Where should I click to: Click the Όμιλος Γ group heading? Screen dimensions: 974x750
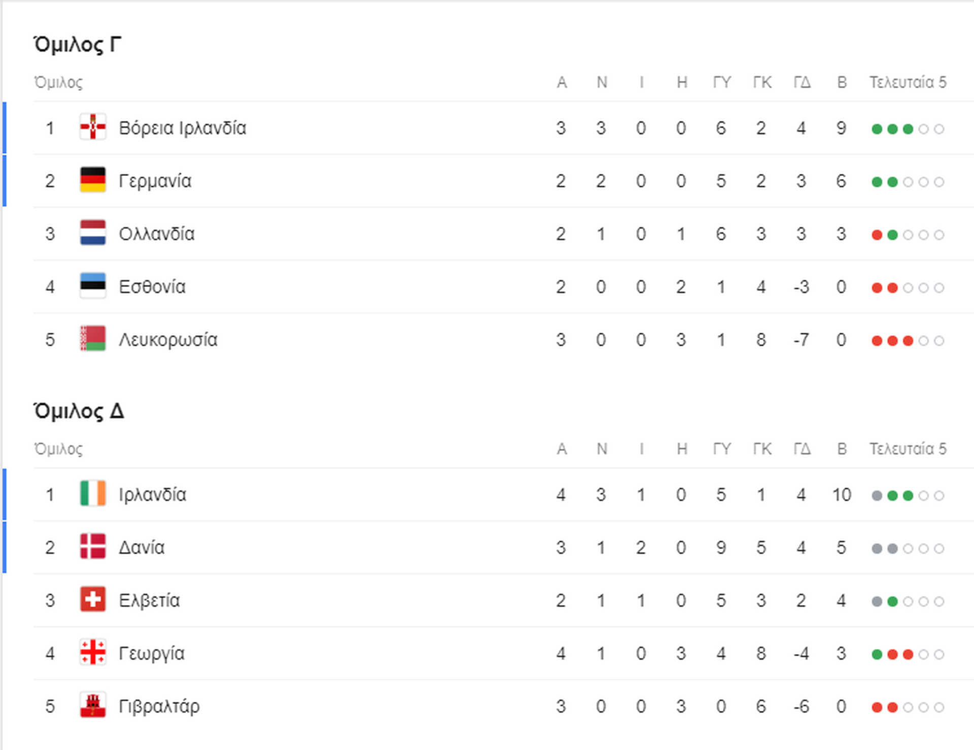pos(77,45)
